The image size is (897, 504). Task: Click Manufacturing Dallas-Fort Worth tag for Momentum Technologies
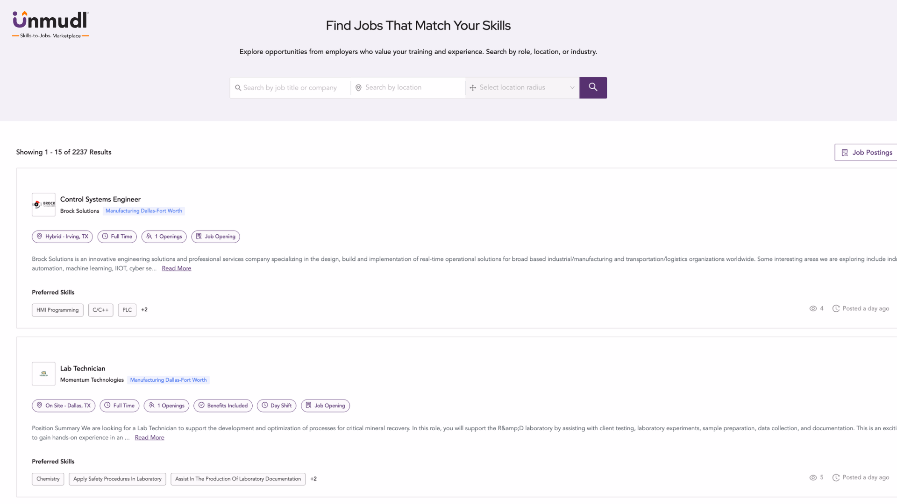[x=168, y=380]
